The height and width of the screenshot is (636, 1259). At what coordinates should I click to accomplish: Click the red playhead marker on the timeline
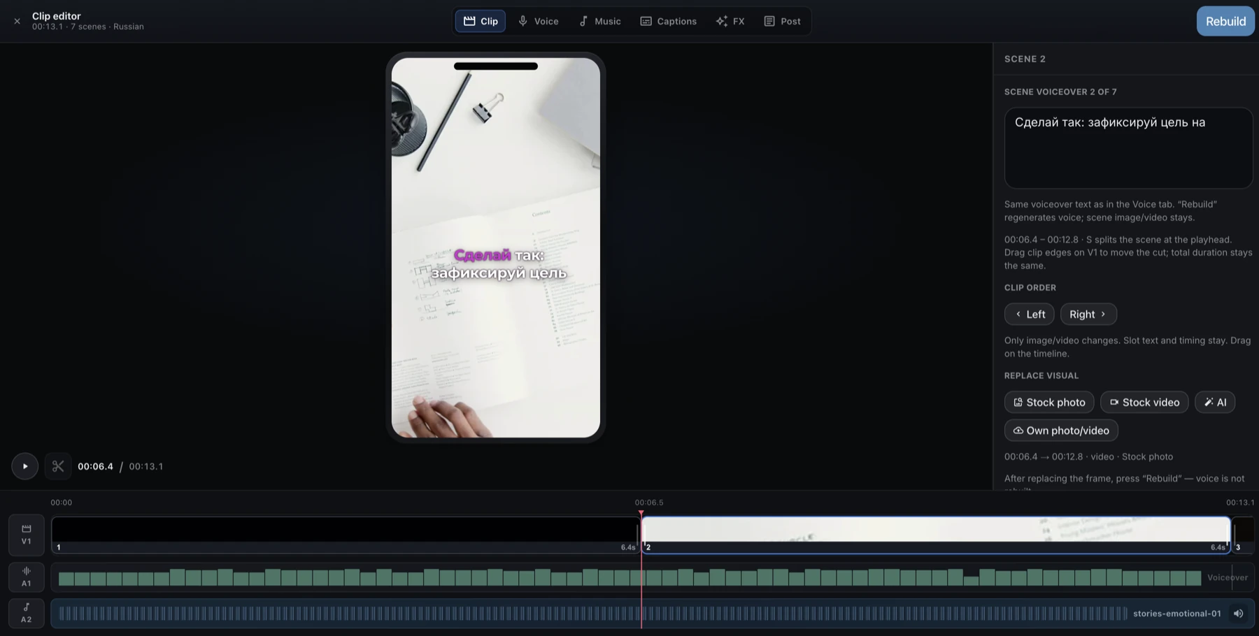pyautogui.click(x=641, y=514)
